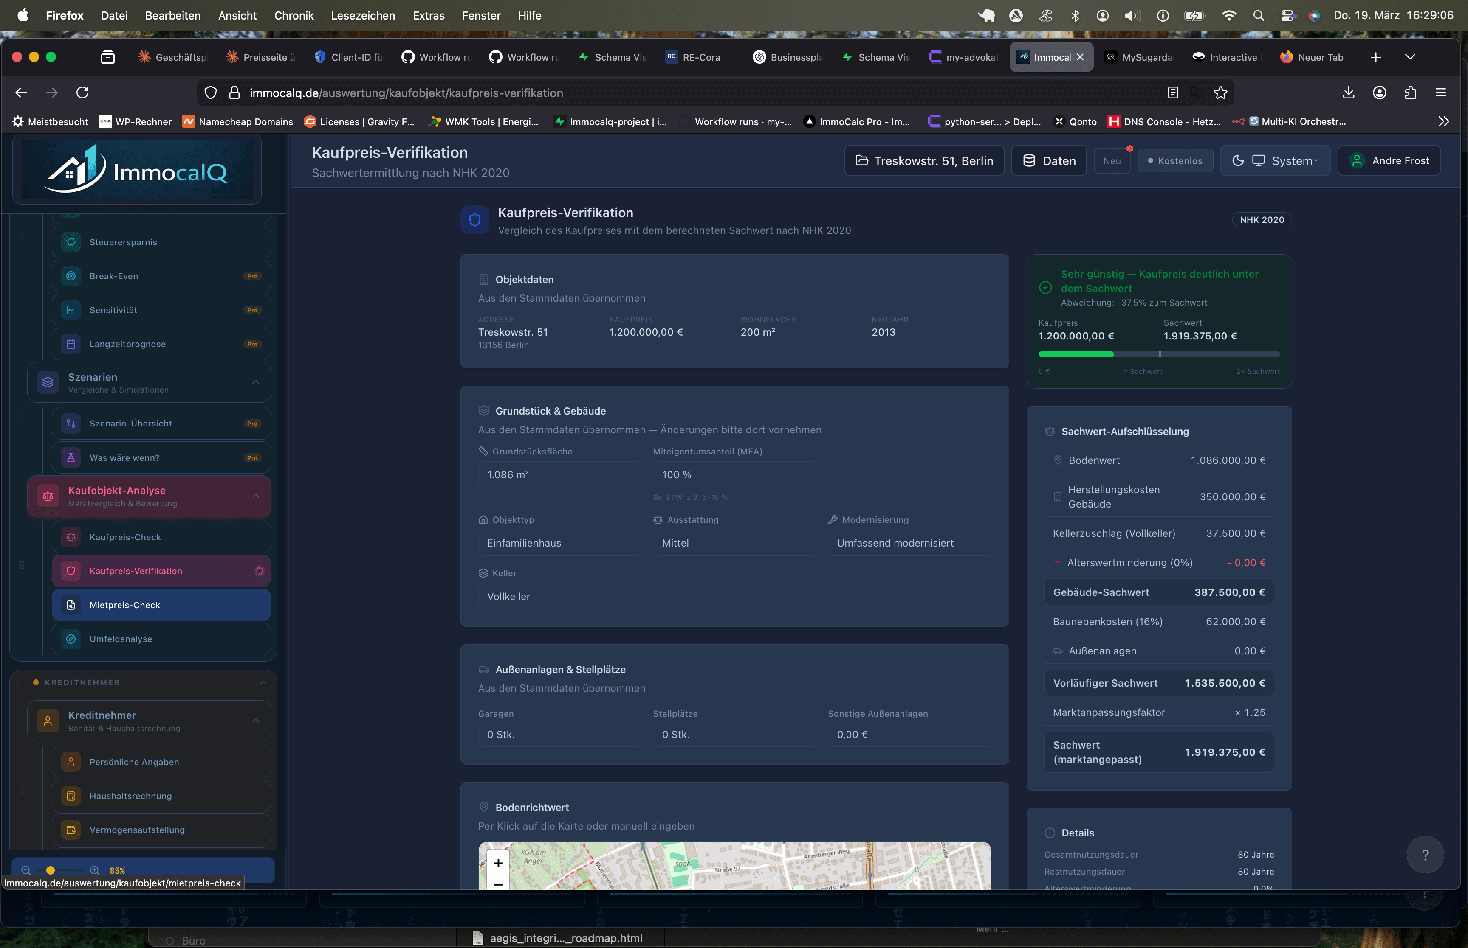
Task: Open the Modernisierung field
Action: click(909, 543)
